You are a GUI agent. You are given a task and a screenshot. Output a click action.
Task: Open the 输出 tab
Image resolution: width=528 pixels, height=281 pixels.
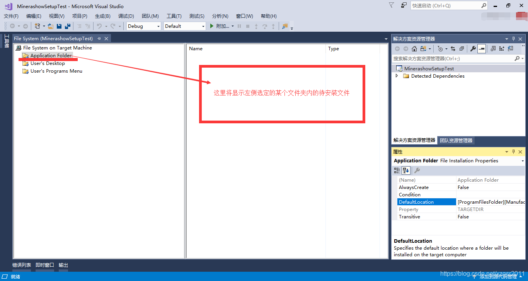pyautogui.click(x=63, y=265)
